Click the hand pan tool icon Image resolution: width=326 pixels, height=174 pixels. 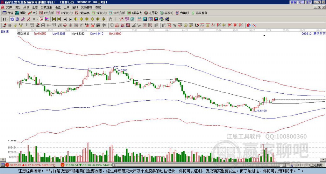[110, 19]
